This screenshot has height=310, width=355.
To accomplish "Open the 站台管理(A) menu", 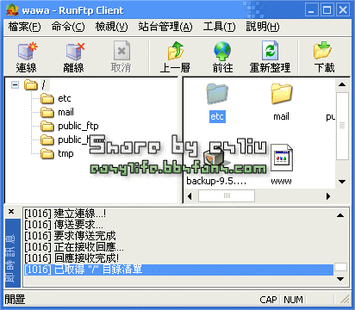I will pos(165,27).
